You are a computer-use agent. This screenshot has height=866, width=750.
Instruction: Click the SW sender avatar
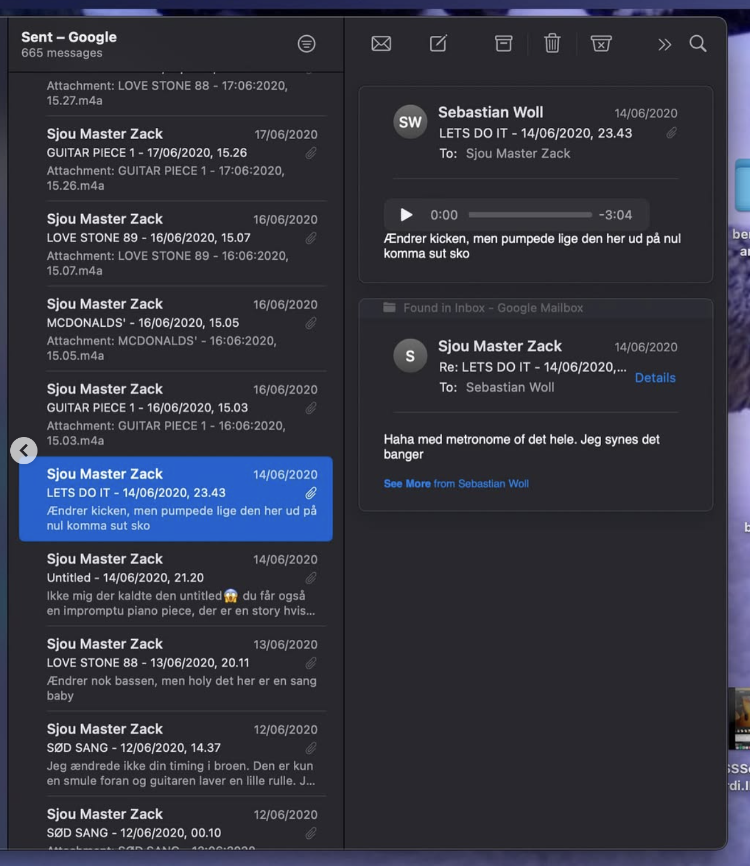[410, 122]
